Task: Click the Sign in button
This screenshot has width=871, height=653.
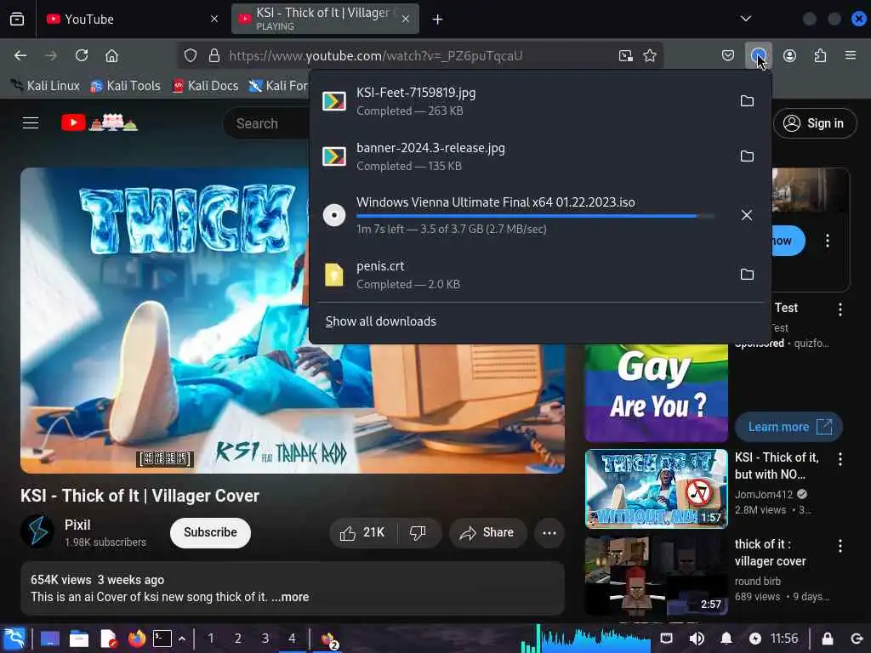Action: click(814, 123)
